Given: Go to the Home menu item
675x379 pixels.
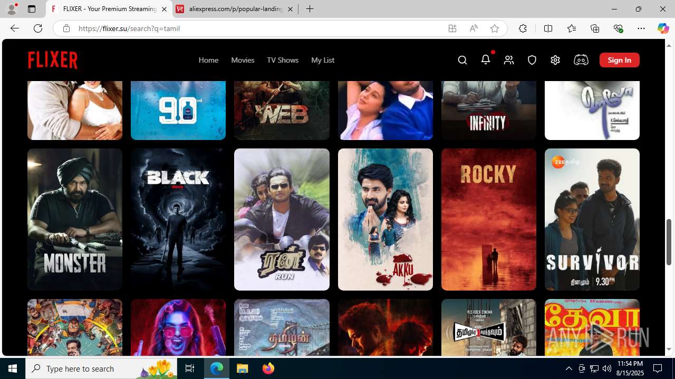Looking at the screenshot, I should tap(208, 60).
